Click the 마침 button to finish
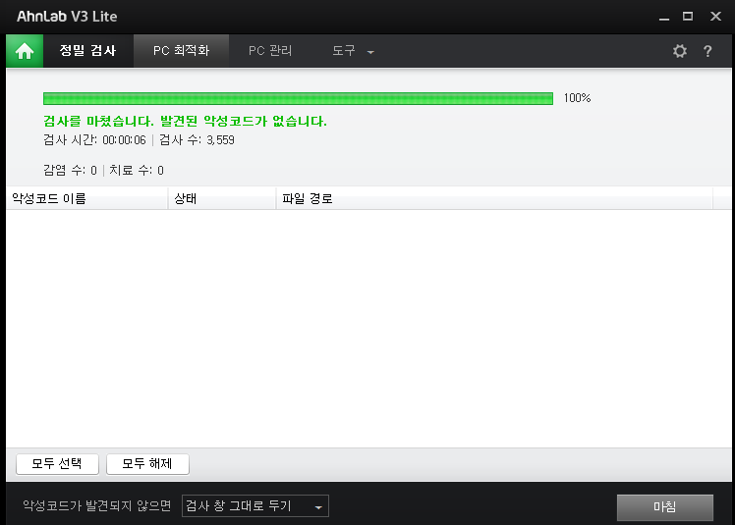 coord(664,507)
